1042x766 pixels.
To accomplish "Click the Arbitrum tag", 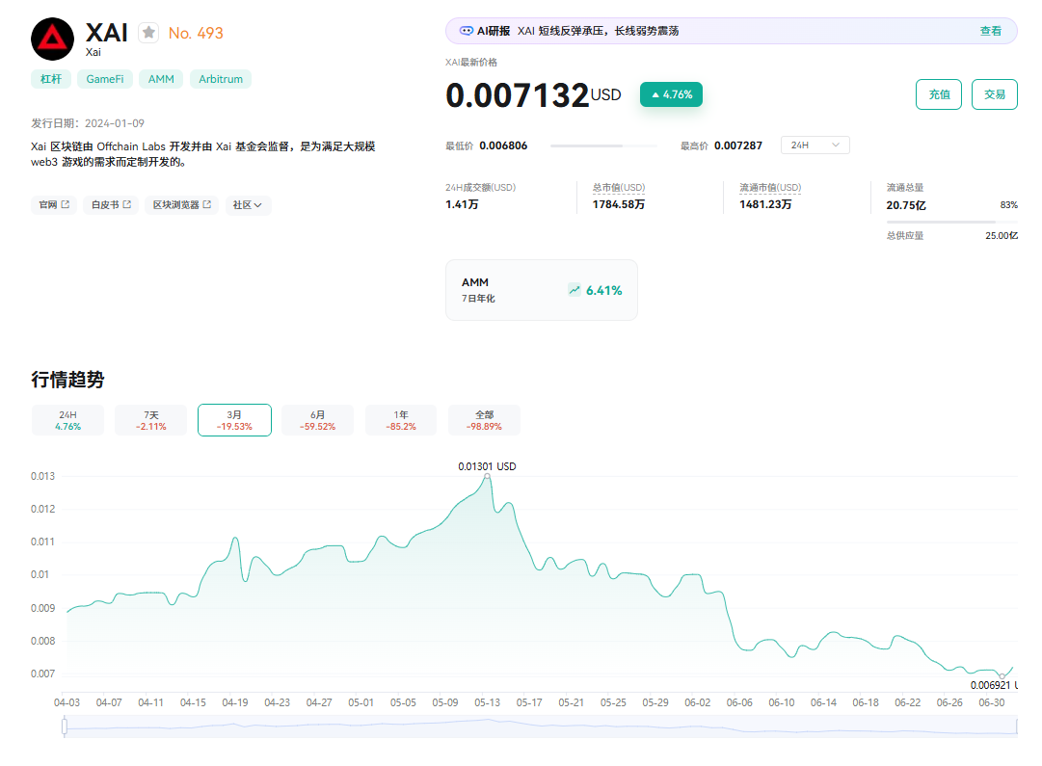I will (221, 79).
